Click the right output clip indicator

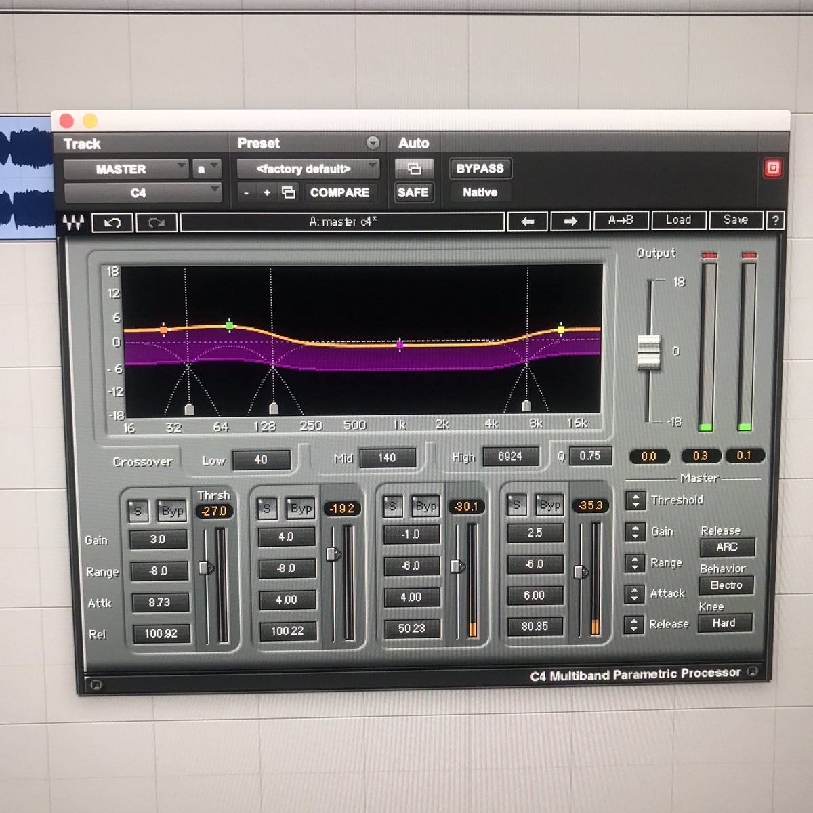click(749, 255)
